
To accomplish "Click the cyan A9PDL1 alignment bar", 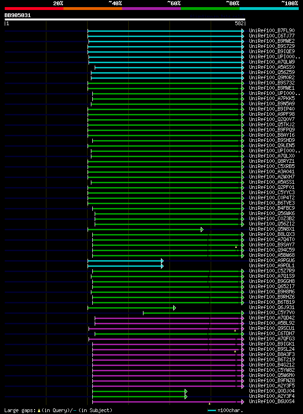I will [125, 266].
